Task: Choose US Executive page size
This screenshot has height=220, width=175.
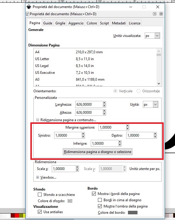Action: 95,73
